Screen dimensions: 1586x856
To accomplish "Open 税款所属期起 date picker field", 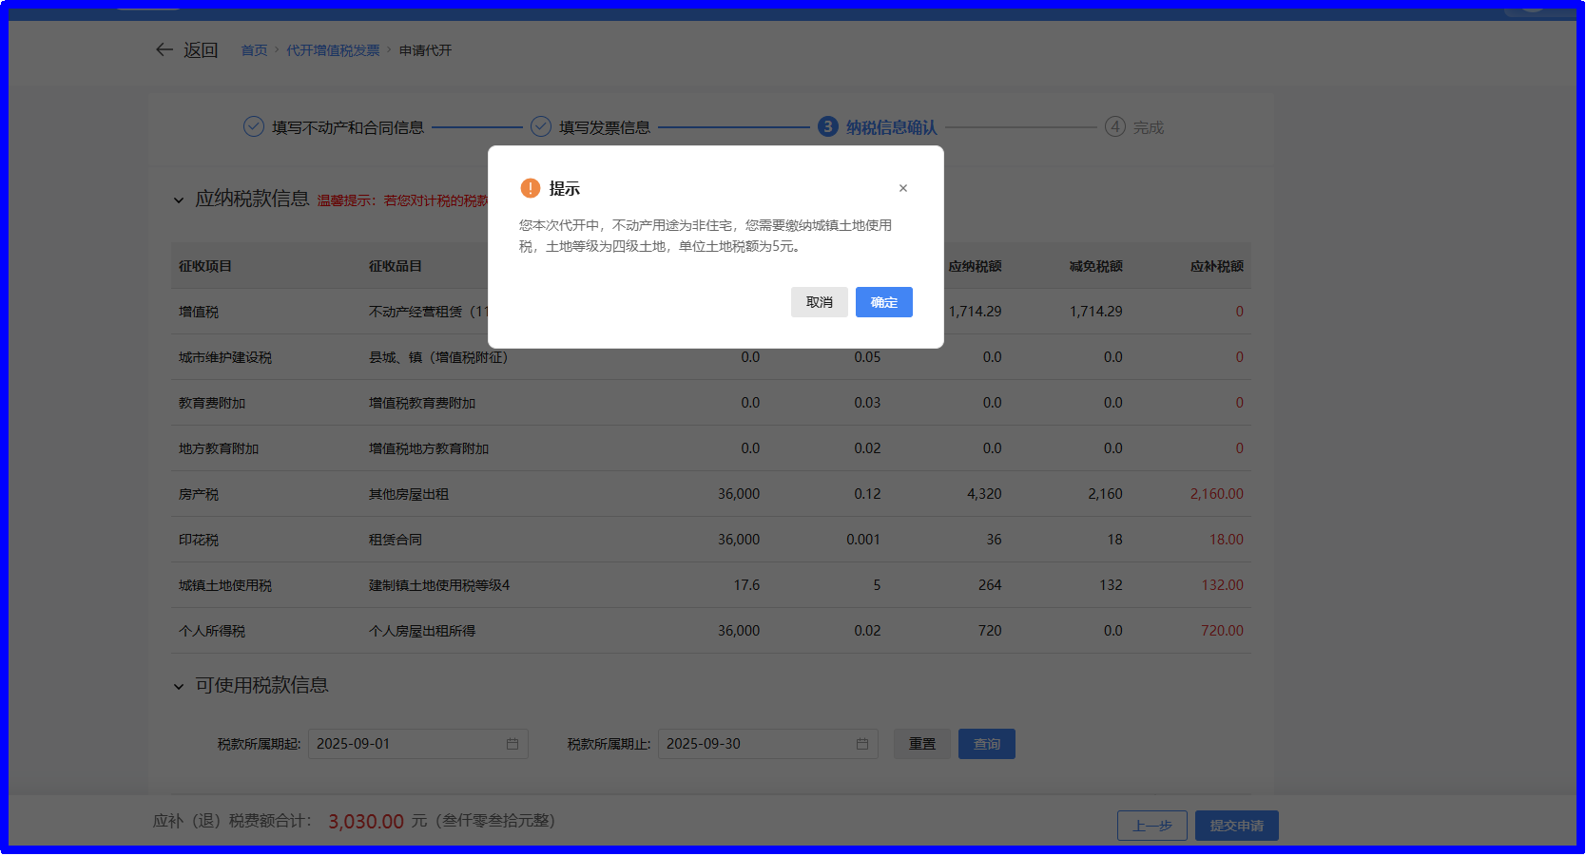I will point(409,744).
